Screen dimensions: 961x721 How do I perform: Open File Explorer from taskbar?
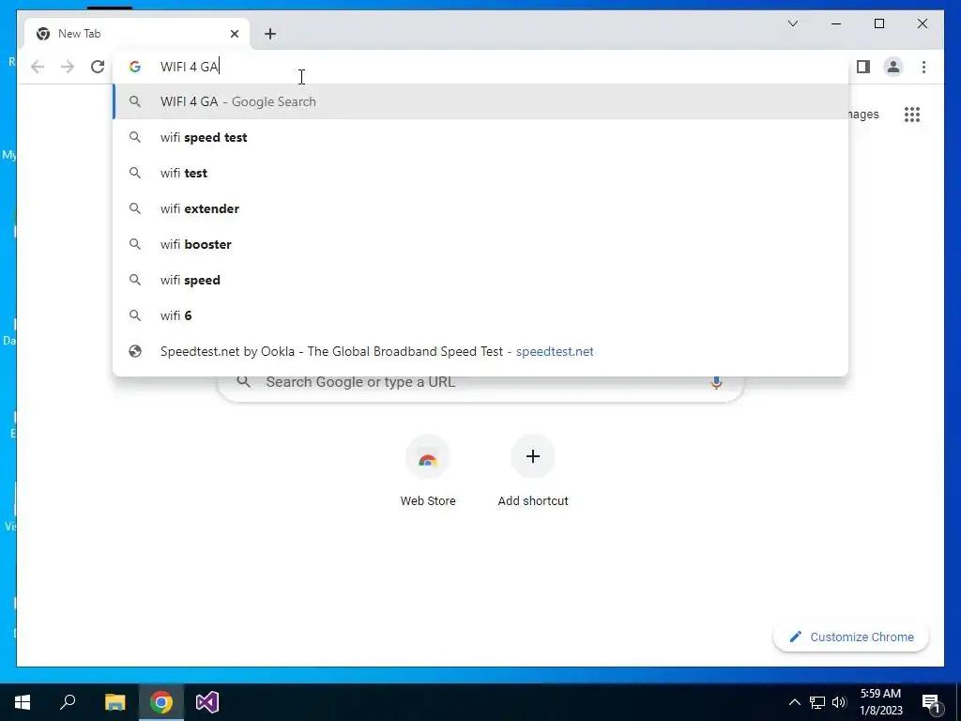click(x=114, y=702)
